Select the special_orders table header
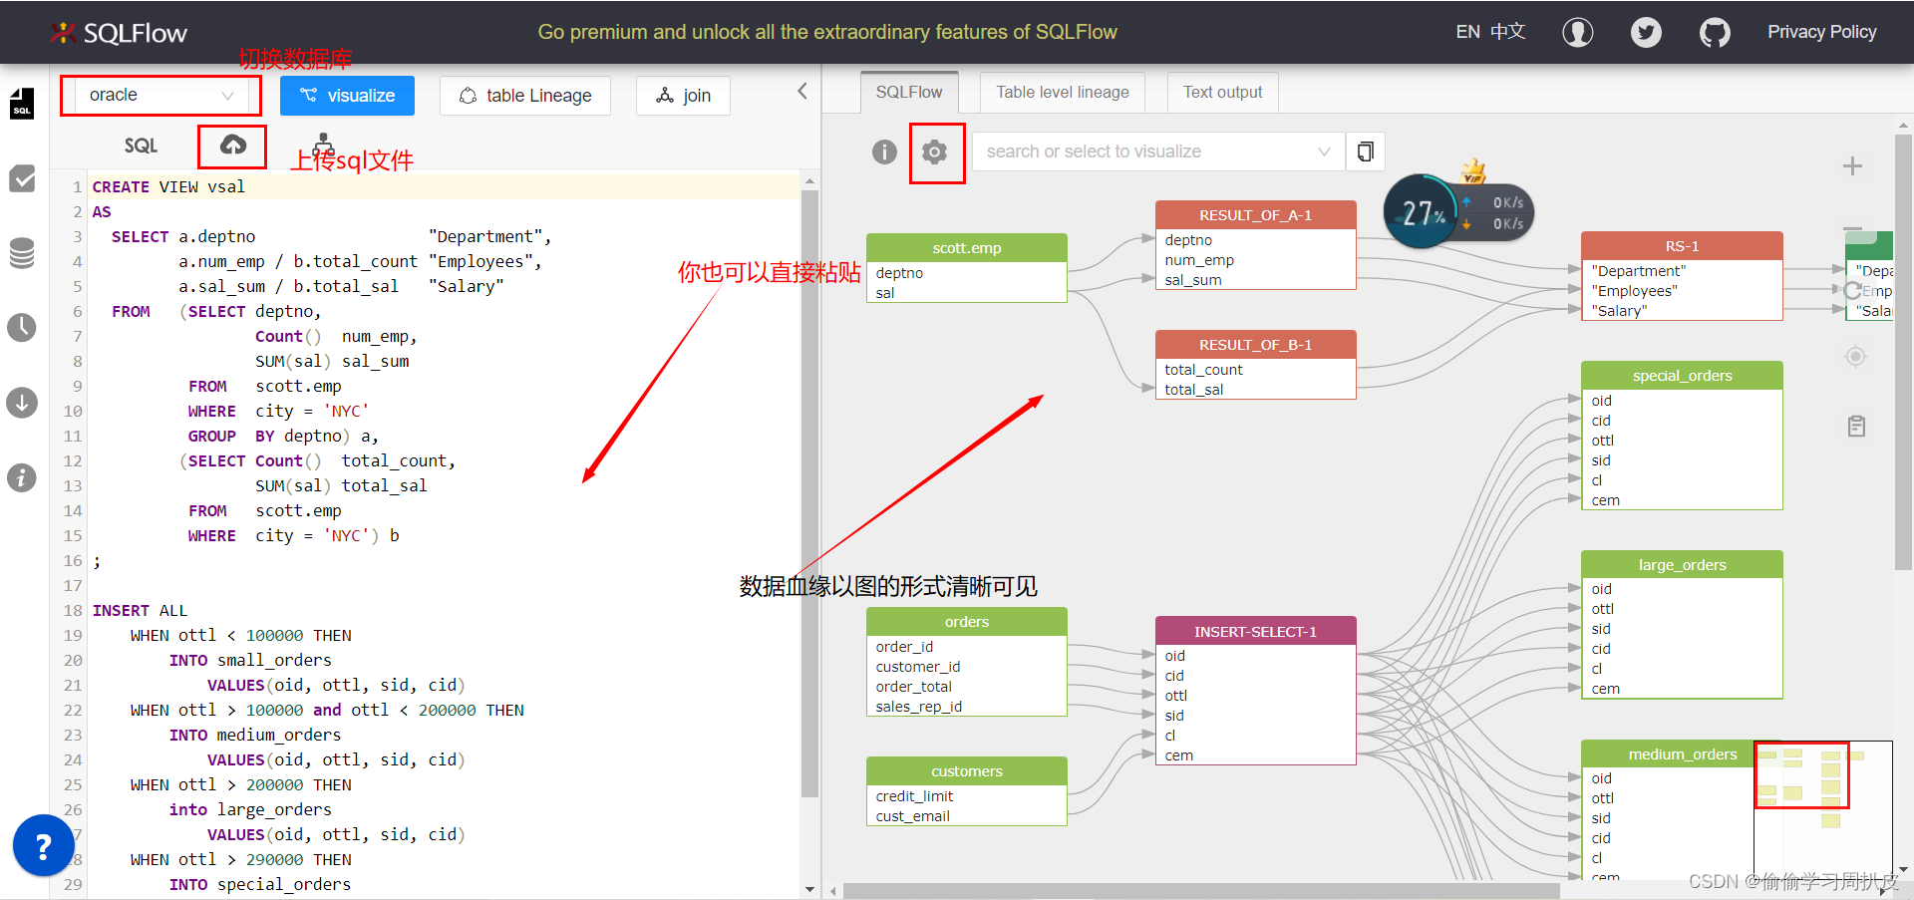This screenshot has height=900, width=1914. pos(1683,376)
